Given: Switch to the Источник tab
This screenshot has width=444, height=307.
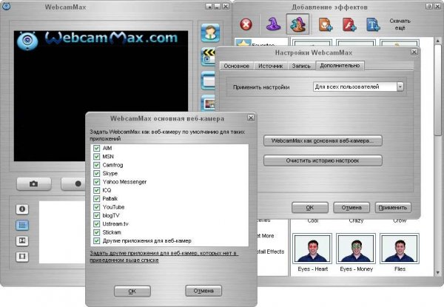Looking at the screenshot, I should click(270, 66).
